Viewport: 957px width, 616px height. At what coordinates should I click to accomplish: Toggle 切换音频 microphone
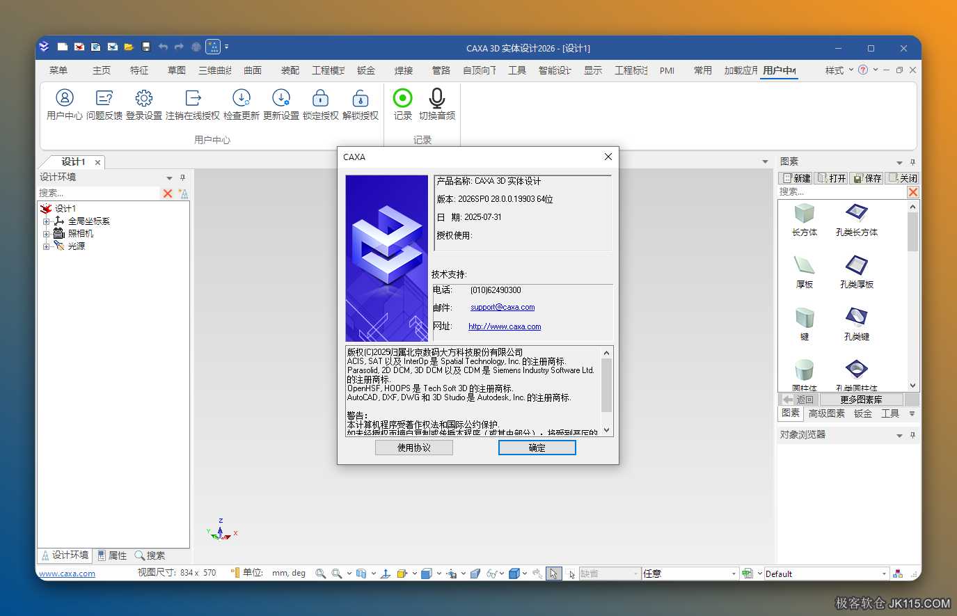(x=437, y=104)
